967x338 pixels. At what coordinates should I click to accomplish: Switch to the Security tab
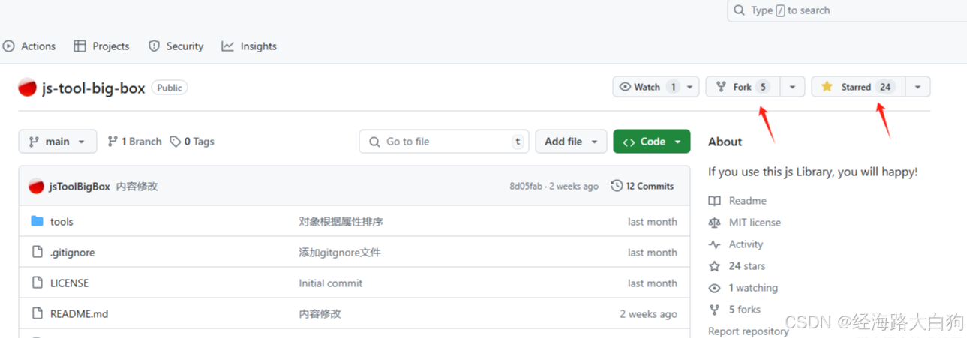pos(176,46)
